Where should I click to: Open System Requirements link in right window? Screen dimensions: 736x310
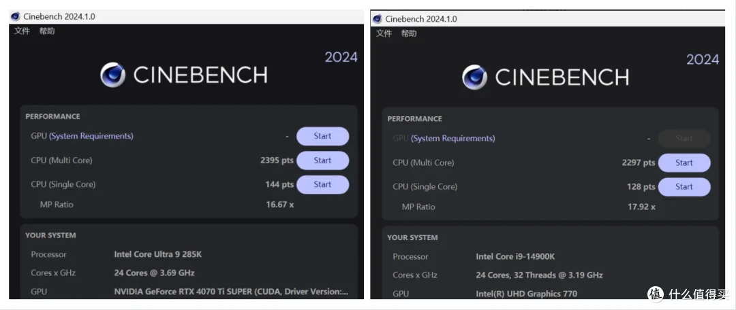(453, 139)
